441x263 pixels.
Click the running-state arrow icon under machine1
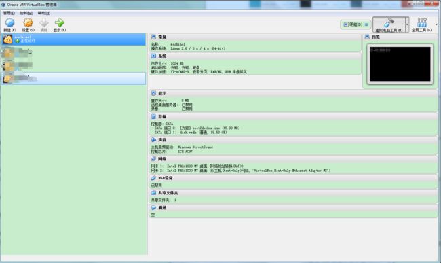point(17,41)
